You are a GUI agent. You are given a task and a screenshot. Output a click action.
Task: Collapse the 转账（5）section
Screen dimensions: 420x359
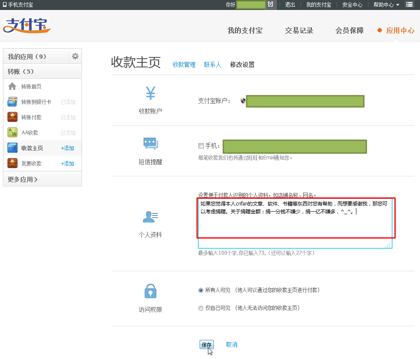pos(42,72)
